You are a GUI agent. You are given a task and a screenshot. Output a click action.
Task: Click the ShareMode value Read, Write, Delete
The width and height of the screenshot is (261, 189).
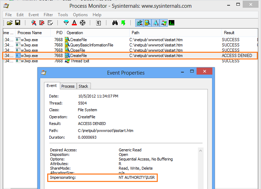pos(136,168)
